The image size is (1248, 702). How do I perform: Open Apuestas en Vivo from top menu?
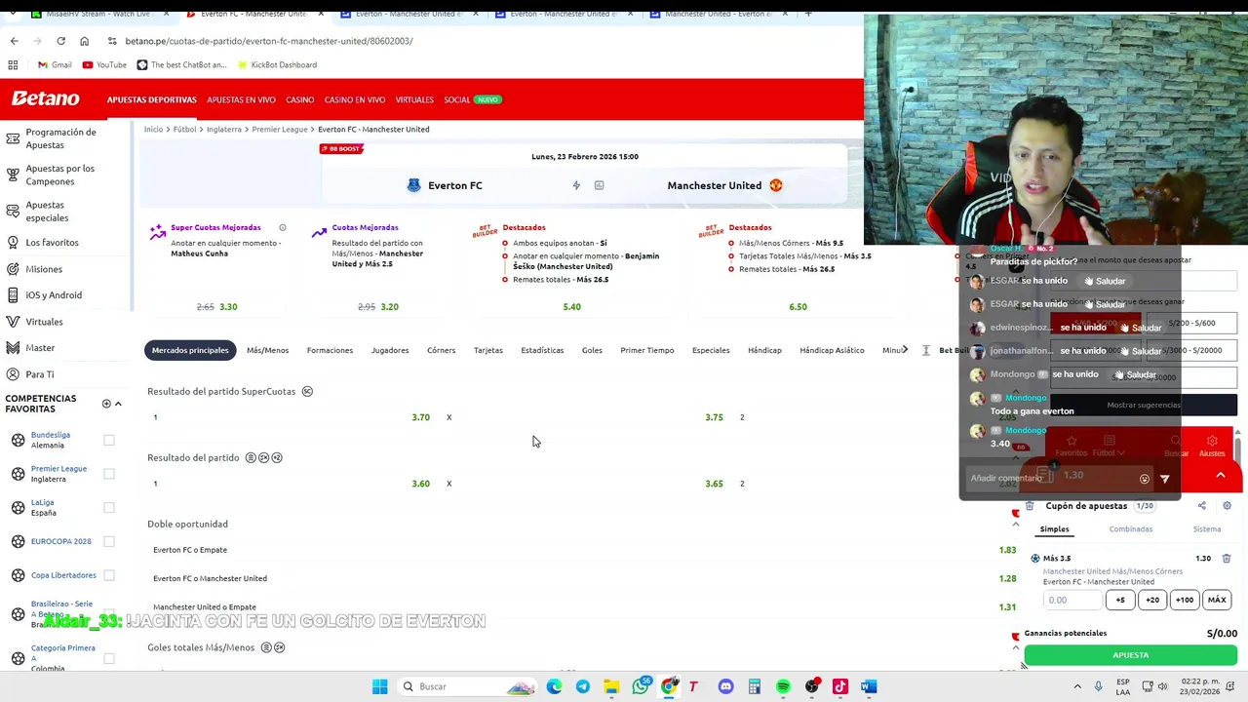tap(241, 99)
